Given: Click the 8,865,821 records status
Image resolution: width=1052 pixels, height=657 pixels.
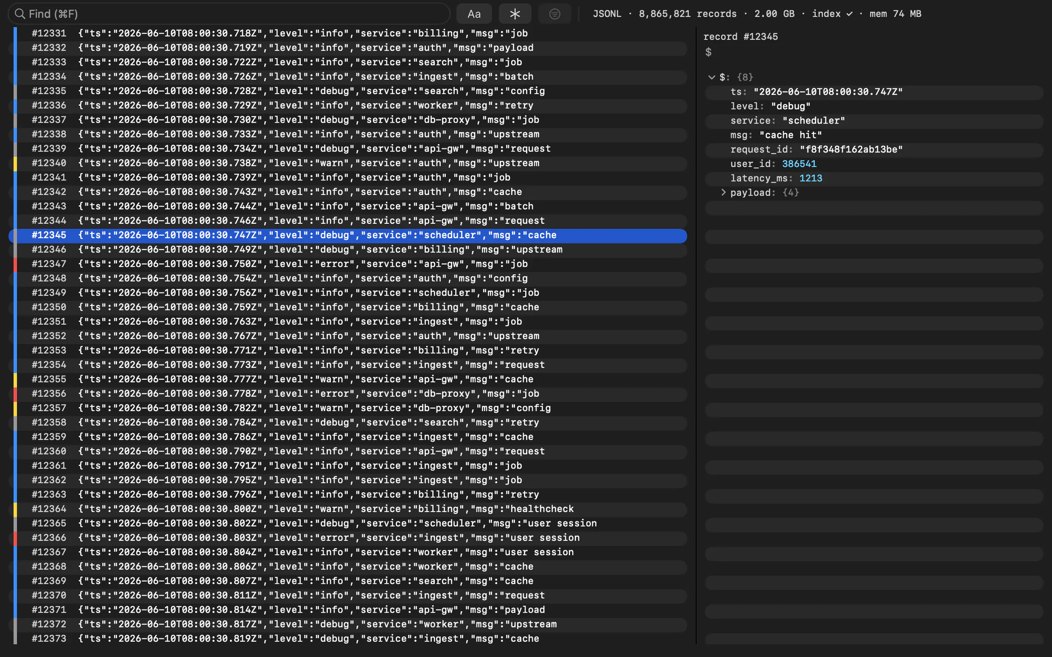Looking at the screenshot, I should 687,14.
